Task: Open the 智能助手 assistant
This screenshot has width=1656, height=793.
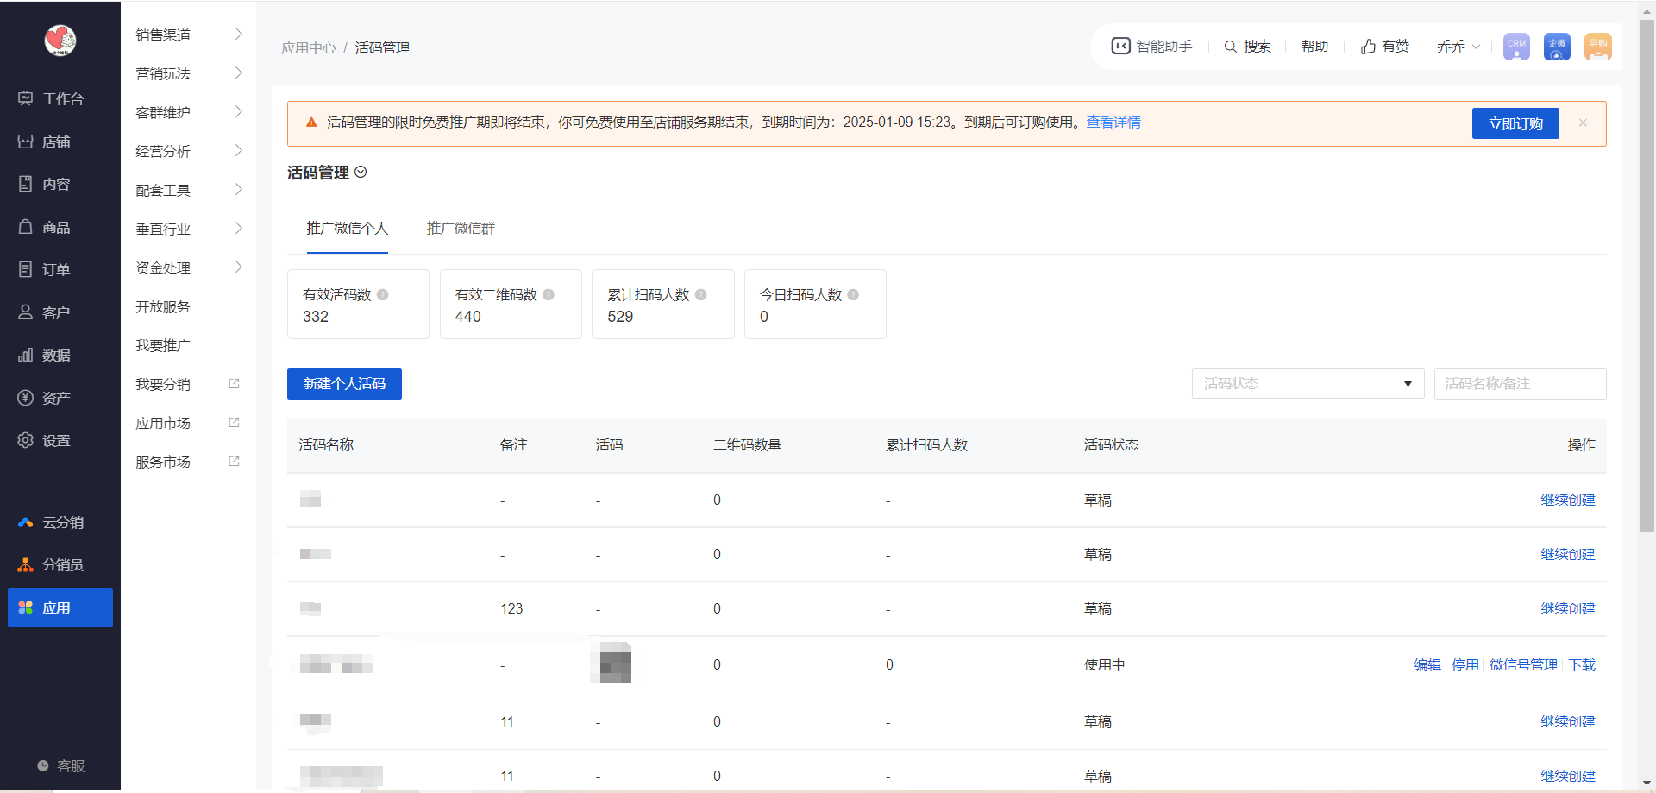Action: tap(1151, 47)
